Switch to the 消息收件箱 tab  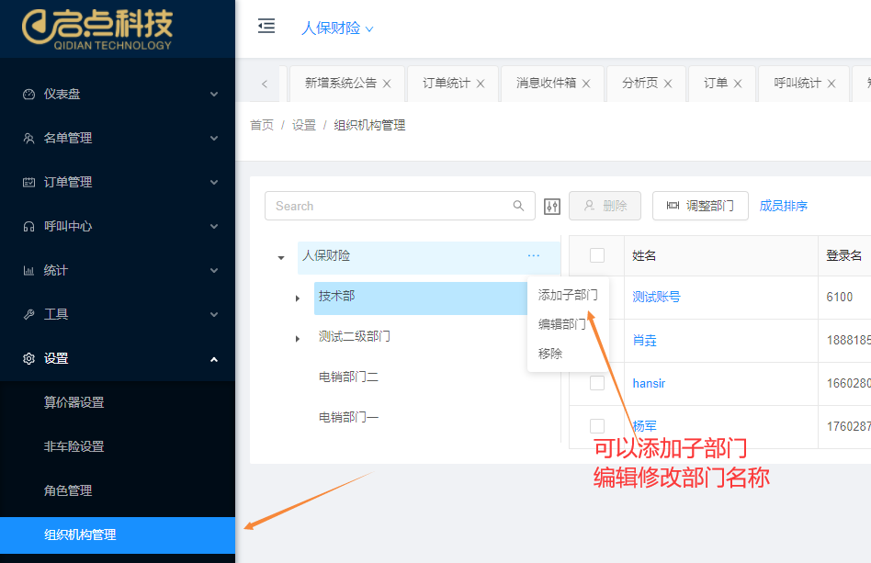point(546,84)
